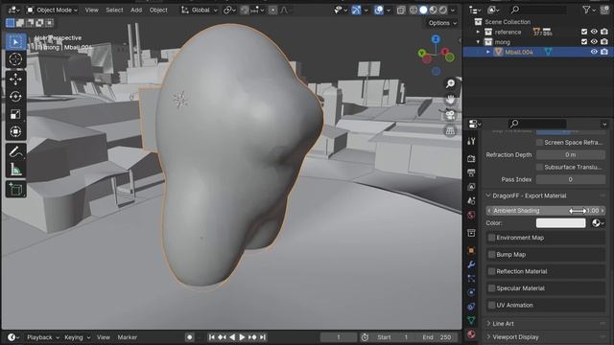Open the Object menu
The image size is (614, 345).
point(158,10)
